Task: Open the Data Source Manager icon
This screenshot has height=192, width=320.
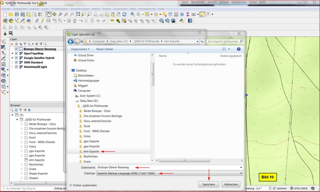Action: coord(5,21)
